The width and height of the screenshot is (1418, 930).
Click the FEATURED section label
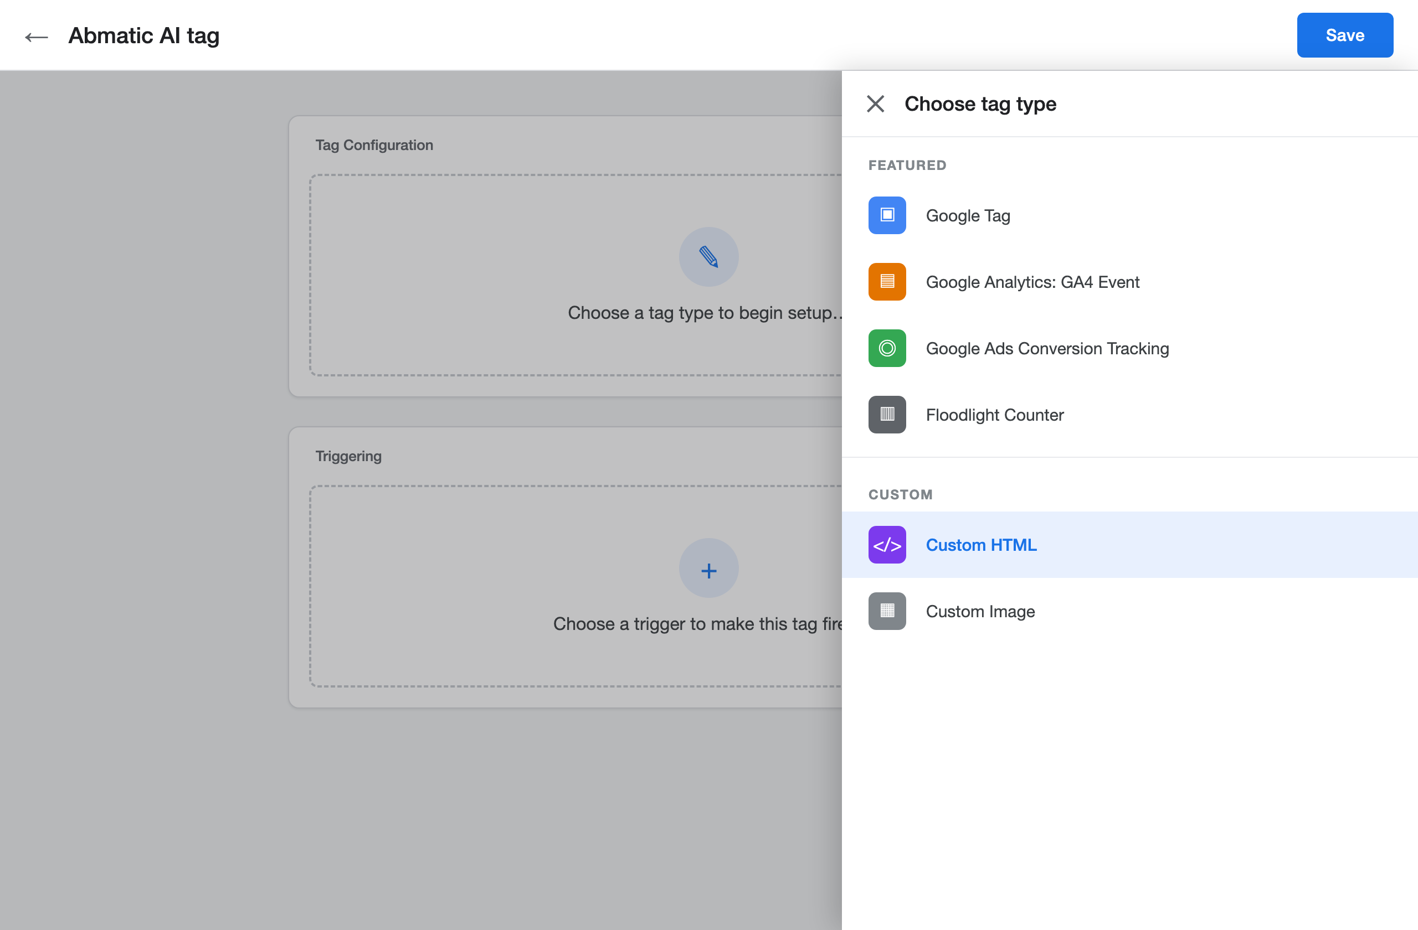click(907, 165)
